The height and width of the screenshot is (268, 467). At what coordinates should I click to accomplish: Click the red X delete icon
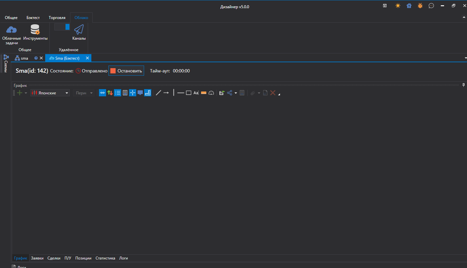(x=272, y=93)
